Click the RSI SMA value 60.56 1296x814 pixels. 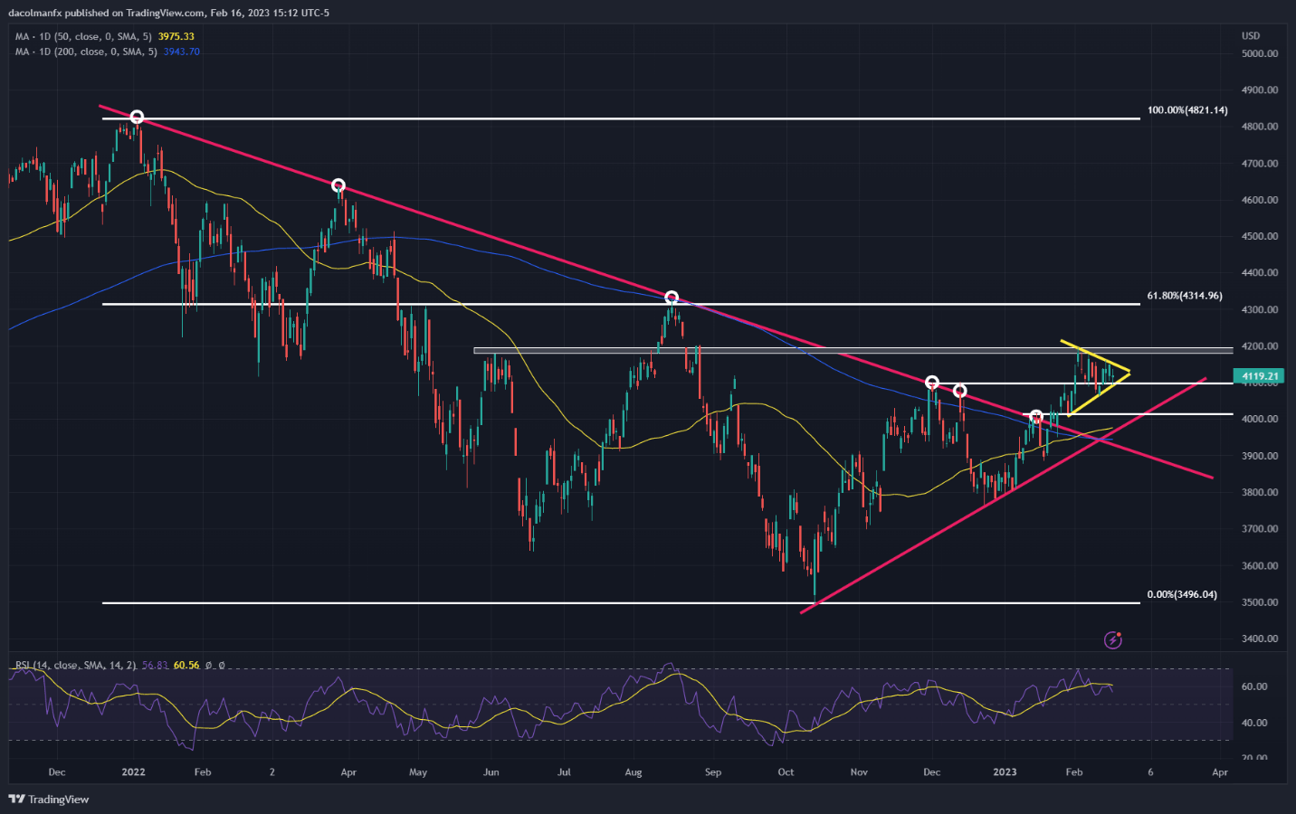pyautogui.click(x=186, y=665)
